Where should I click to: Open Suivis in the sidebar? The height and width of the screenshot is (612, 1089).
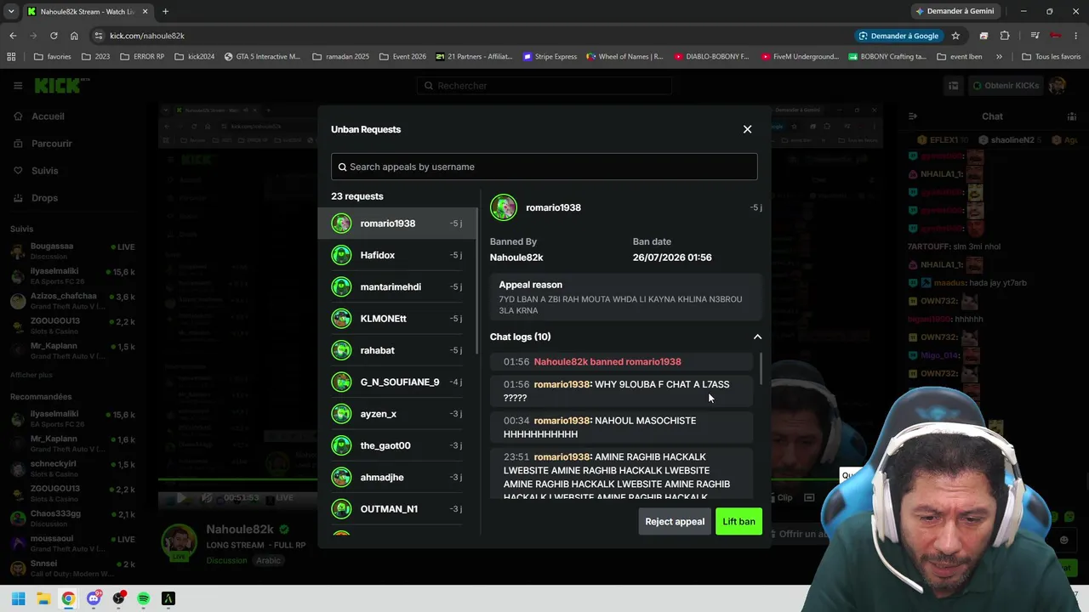[x=44, y=171]
